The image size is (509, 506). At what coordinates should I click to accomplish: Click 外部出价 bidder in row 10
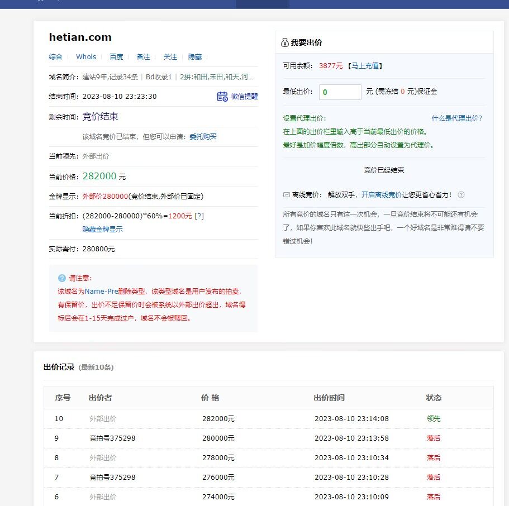pos(103,419)
